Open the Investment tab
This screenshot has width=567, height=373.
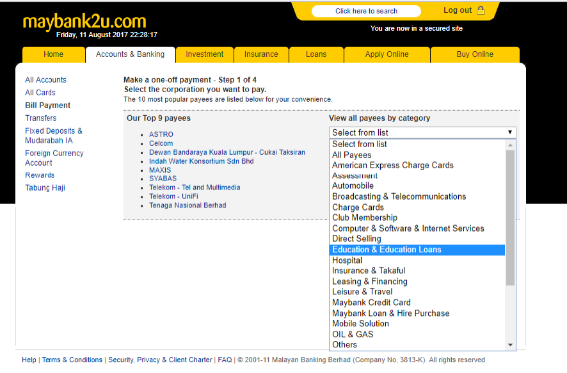tap(205, 54)
